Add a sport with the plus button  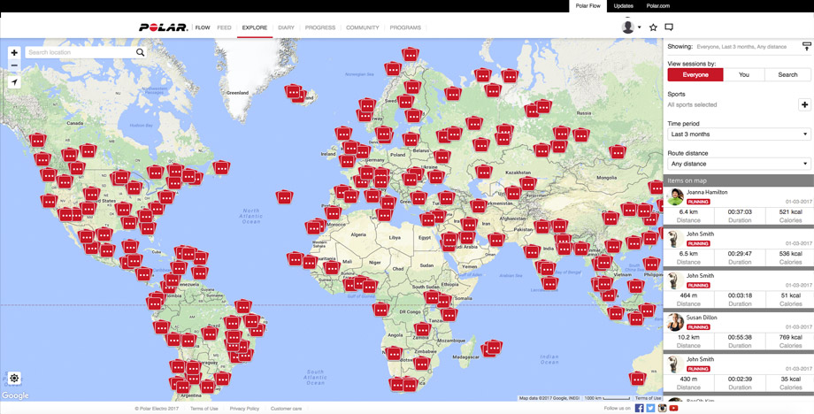point(804,104)
